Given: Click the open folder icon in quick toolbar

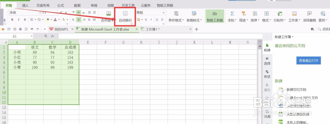Looking at the screenshot, I should point(3,29).
